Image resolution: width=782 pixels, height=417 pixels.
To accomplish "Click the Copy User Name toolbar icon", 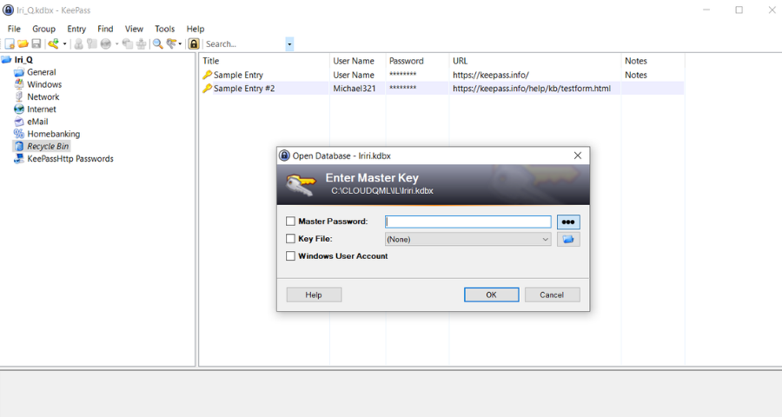I will coord(78,44).
